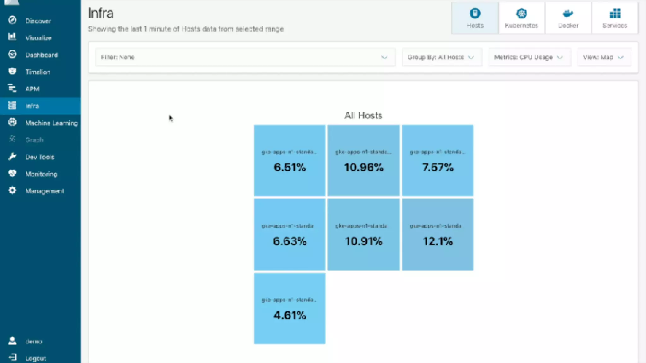
Task: Expand the Group By All Hosts dropdown
Action: (441, 57)
